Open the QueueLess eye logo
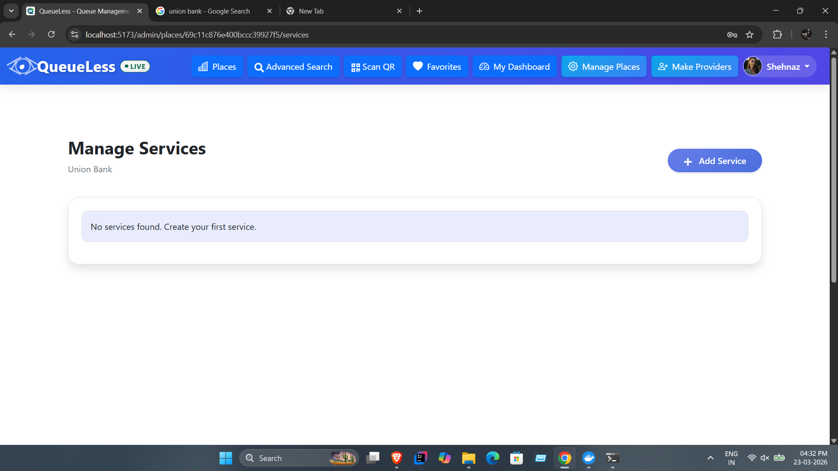The width and height of the screenshot is (838, 471). [22, 66]
